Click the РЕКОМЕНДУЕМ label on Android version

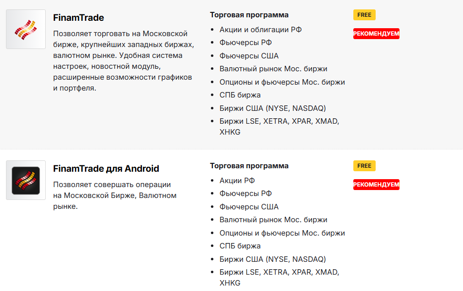376,185
